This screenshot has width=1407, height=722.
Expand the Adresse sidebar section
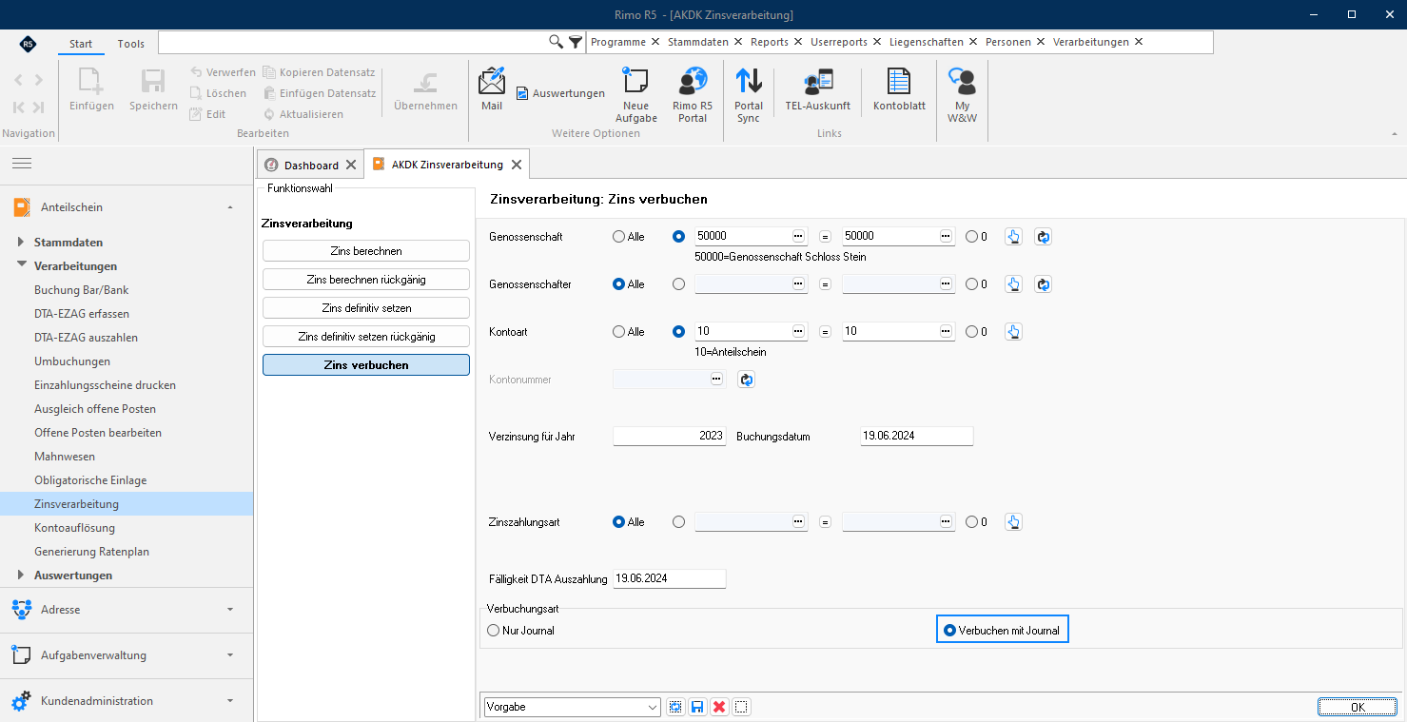point(127,609)
